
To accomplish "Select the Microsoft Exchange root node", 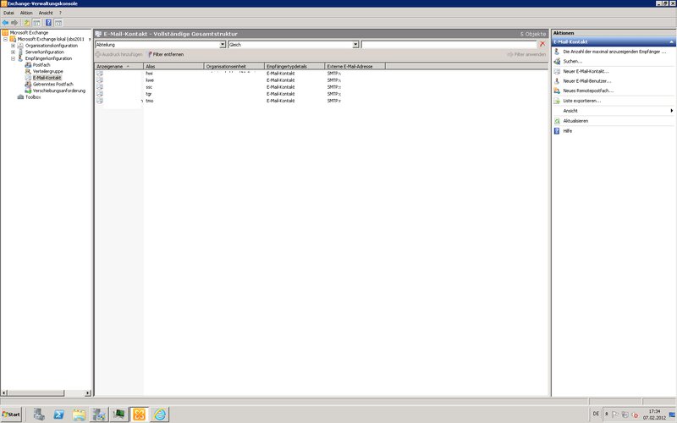I will 29,32.
